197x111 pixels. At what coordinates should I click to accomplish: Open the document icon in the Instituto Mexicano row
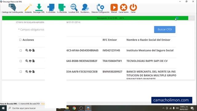34,50
